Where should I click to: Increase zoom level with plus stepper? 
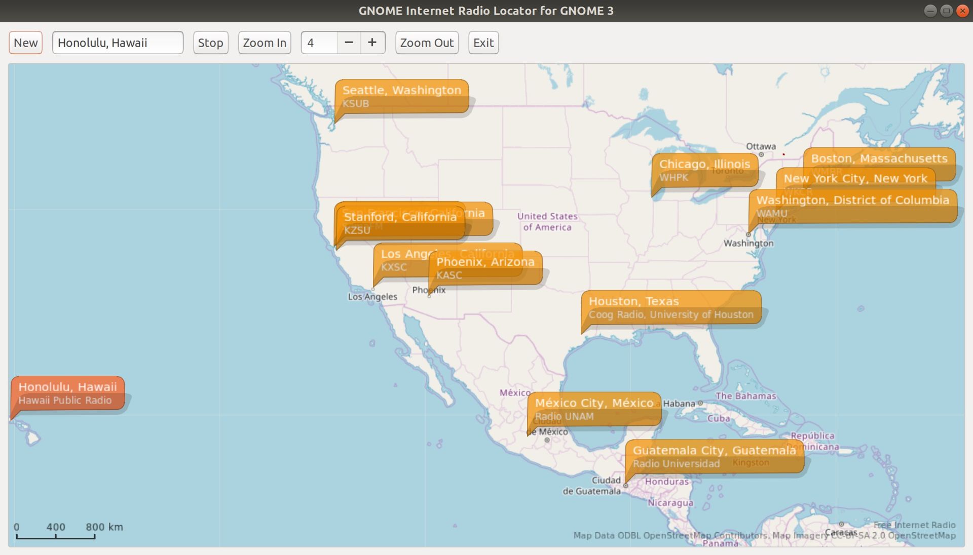[x=372, y=43]
